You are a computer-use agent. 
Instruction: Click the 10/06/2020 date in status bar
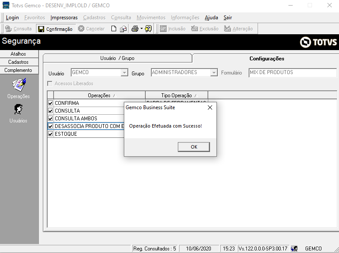198,249
